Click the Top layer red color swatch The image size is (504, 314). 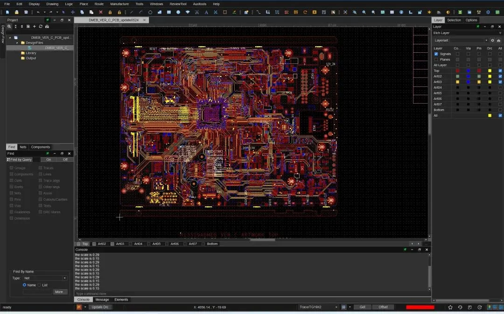(x=457, y=70)
